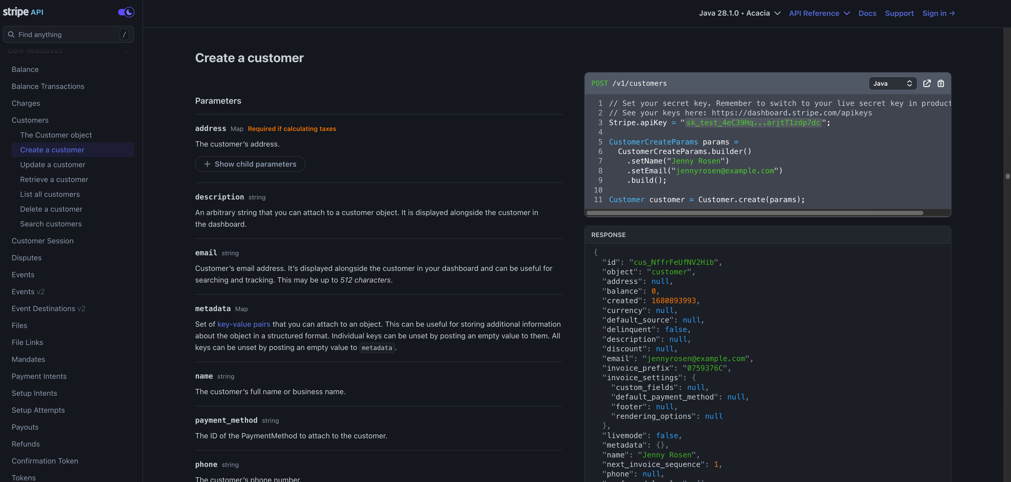Image resolution: width=1011 pixels, height=482 pixels.
Task: Open Payment Intents in the sidebar
Action: (x=39, y=376)
